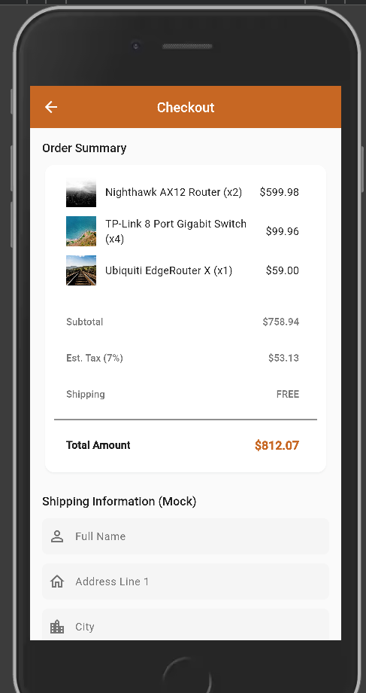Tap the back arrow in Checkout header
This screenshot has height=693, width=366.
coord(51,107)
